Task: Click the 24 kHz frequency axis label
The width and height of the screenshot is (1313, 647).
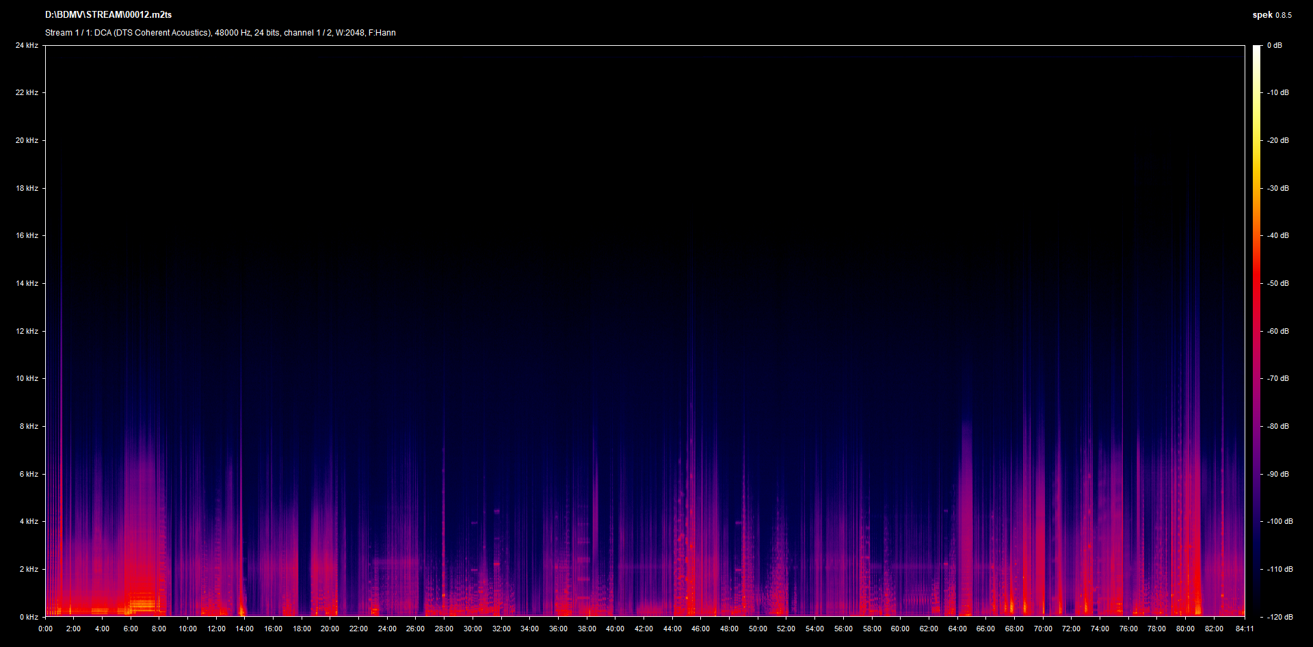Action: coord(27,45)
